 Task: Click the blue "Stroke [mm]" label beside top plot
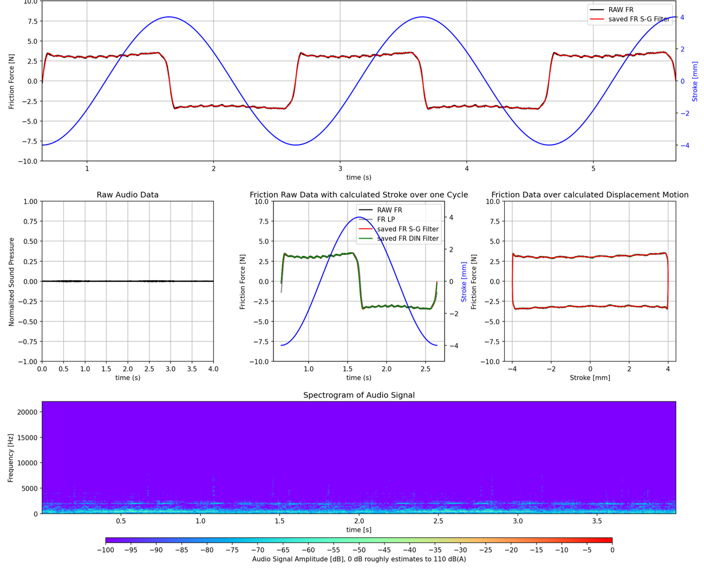click(695, 81)
